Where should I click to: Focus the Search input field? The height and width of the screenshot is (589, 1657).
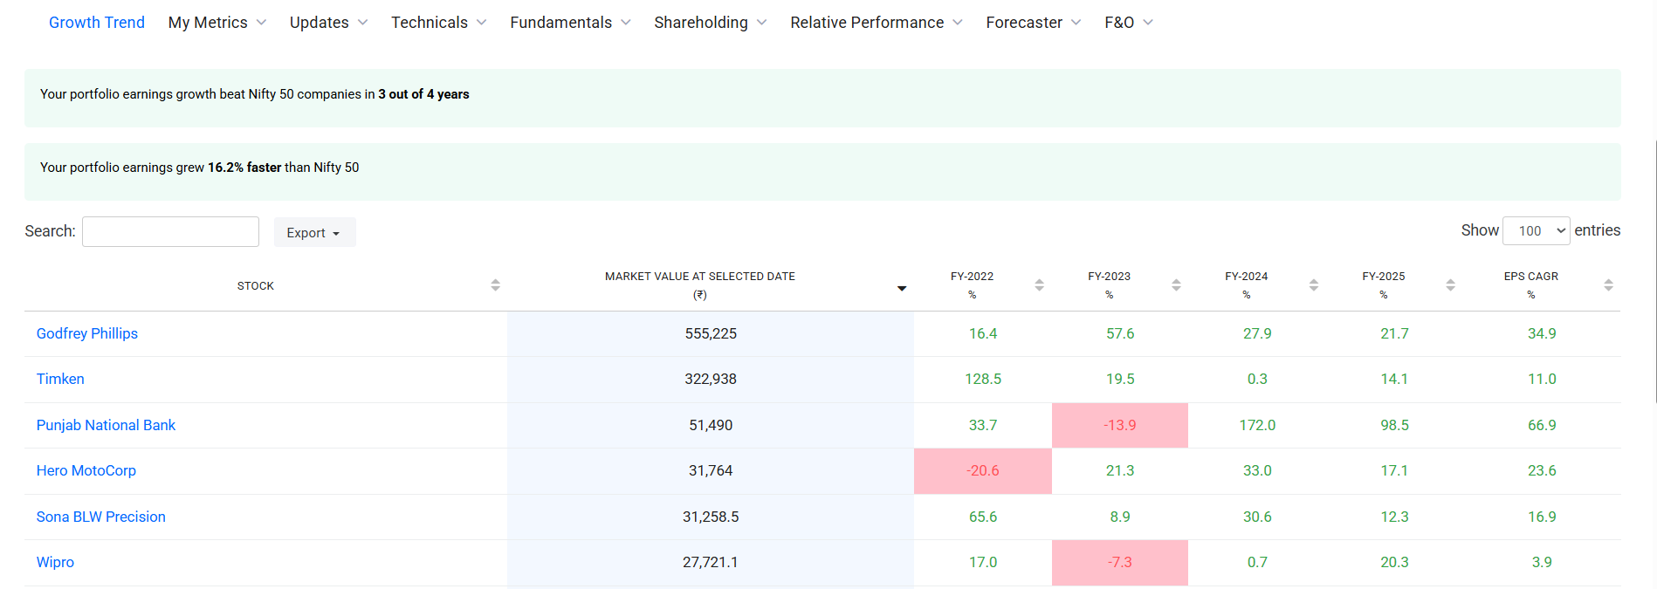click(x=170, y=231)
